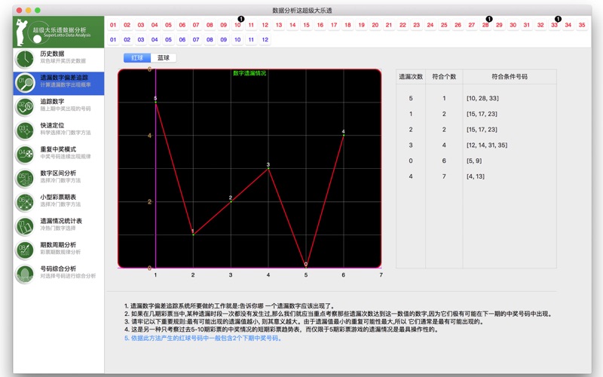Image resolution: width=603 pixels, height=377 pixels.
Task: Open 小型彩票期表 sidebar icon
Action: 25,202
